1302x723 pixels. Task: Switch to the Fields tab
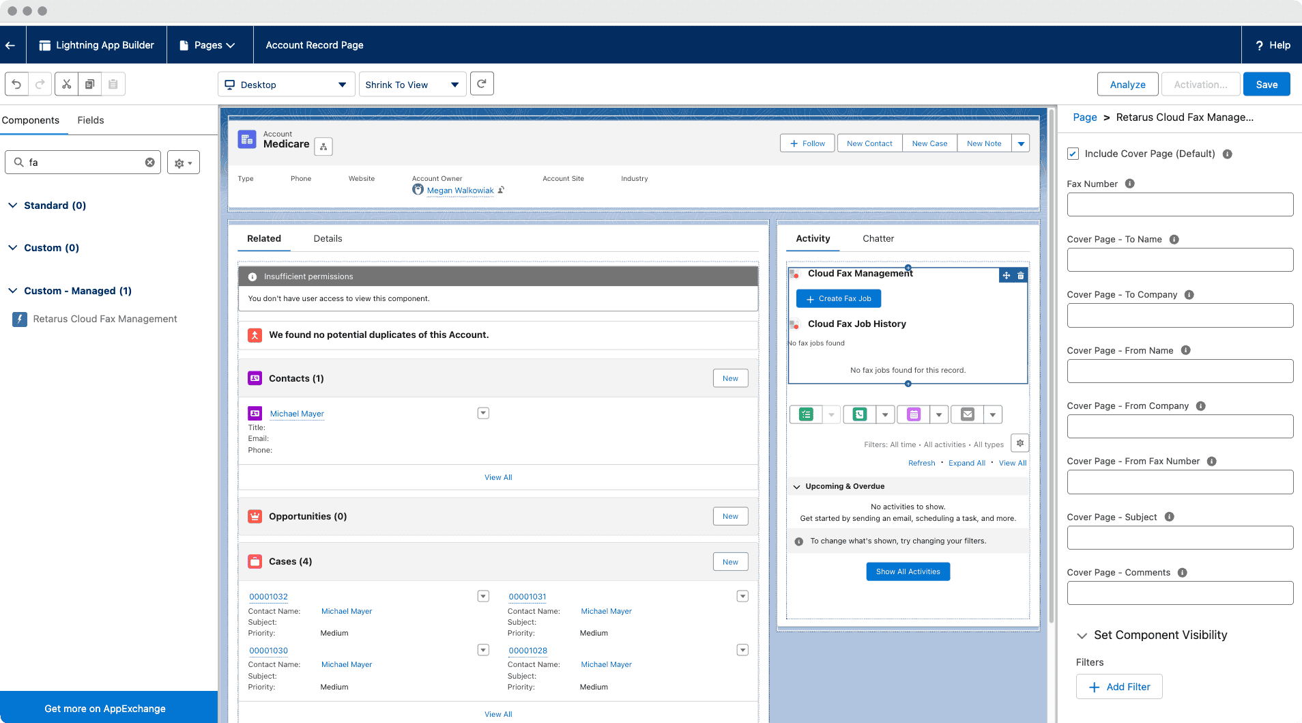tap(91, 120)
